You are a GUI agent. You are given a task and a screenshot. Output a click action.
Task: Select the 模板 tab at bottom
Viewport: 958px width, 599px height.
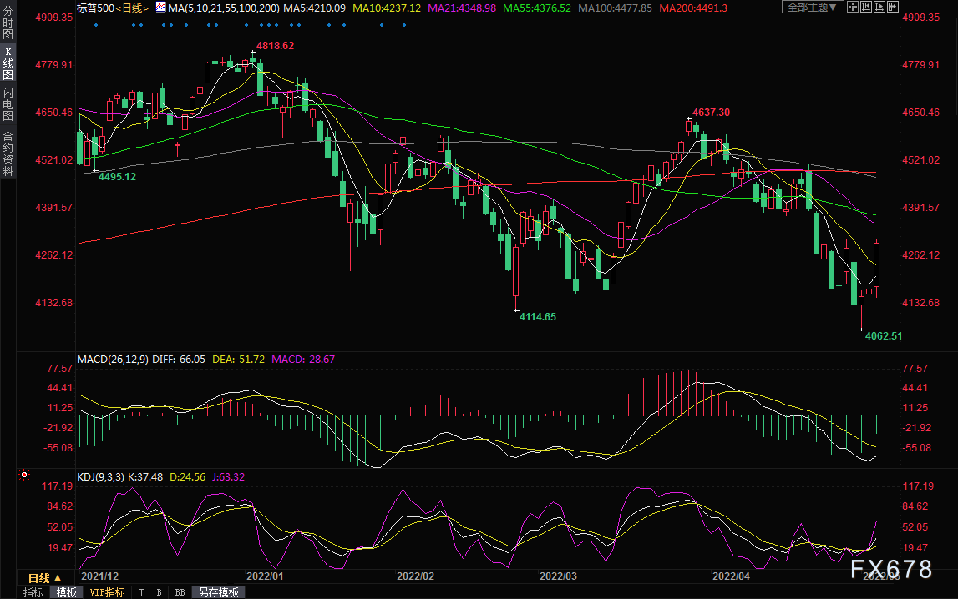[x=66, y=592]
